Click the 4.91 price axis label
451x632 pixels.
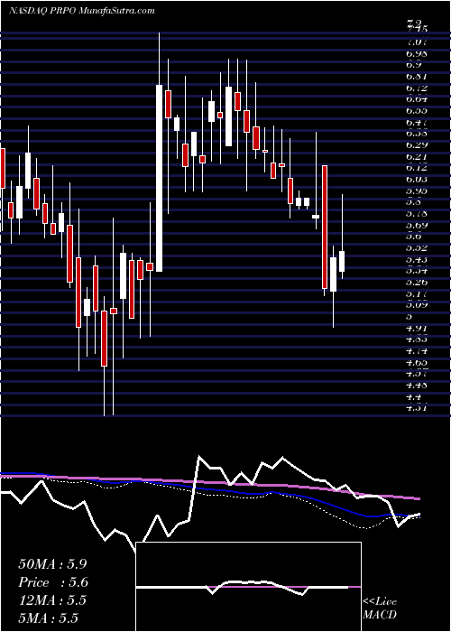pos(417,328)
